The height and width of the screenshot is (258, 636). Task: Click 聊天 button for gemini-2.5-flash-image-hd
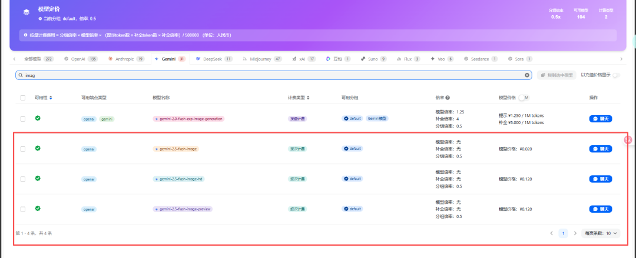click(600, 179)
